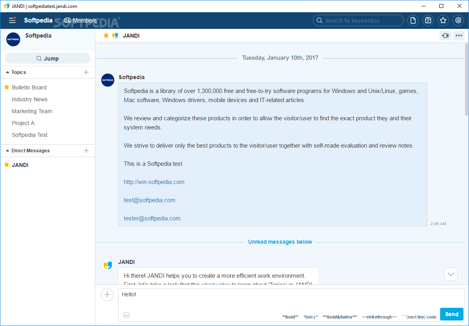
Task: Click the (next line) code formatting hint
Action: pyautogui.click(x=419, y=317)
